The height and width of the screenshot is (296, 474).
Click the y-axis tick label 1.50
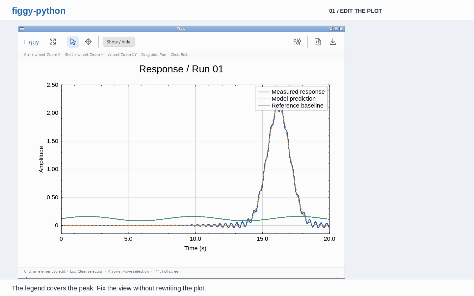[52, 141]
